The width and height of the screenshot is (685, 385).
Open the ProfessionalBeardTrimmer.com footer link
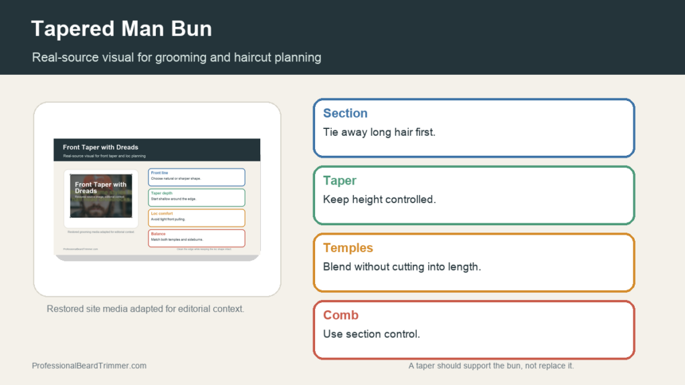pyautogui.click(x=89, y=366)
